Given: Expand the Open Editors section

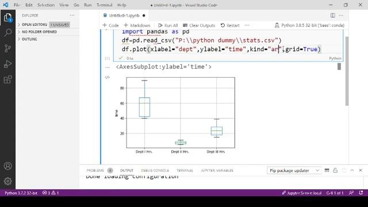Looking at the screenshot, I should click(34, 25).
